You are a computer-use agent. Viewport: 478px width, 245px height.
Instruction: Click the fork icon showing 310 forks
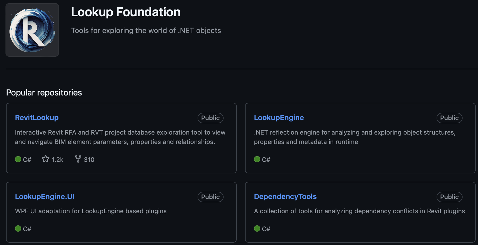(78, 159)
